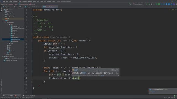Fold the Javadoc comment at line 3
The image size is (177, 99).
tap(32, 16)
